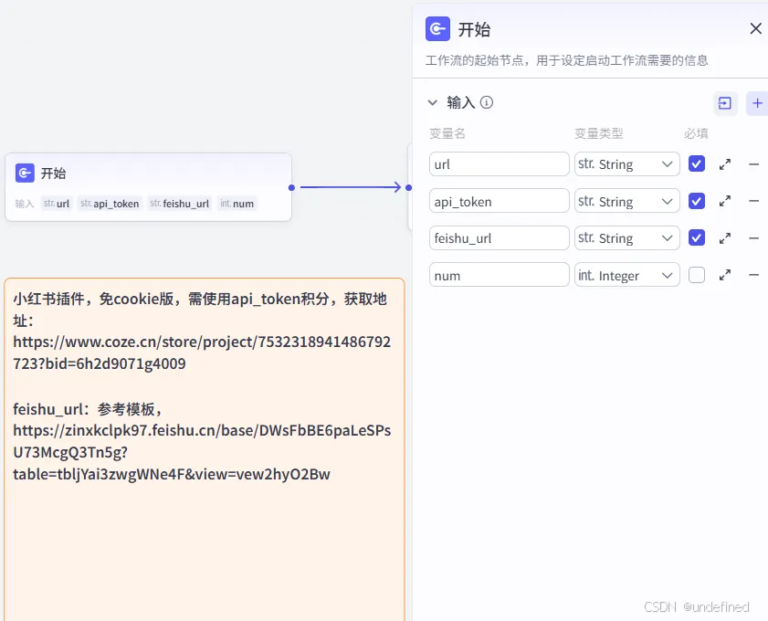Open type dropdown for api_token variable
This screenshot has height=621, width=768.
click(x=627, y=201)
